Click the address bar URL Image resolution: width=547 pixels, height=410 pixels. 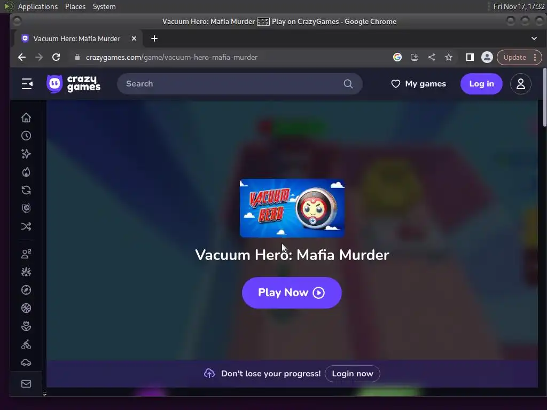tap(171, 57)
